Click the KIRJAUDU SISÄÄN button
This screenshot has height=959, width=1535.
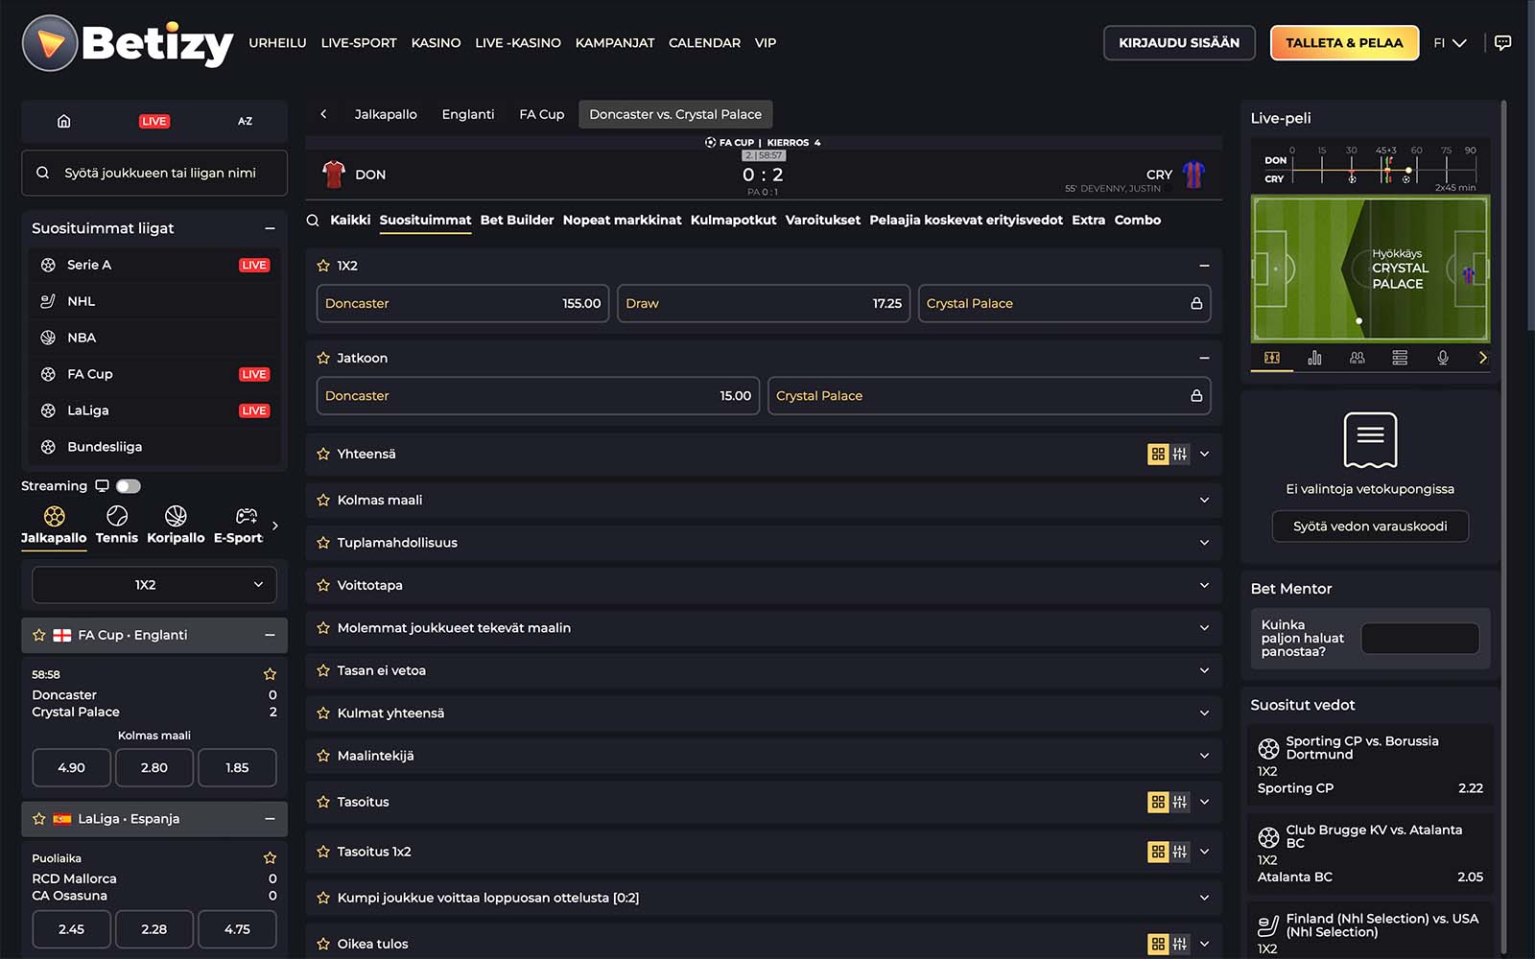pyautogui.click(x=1178, y=43)
